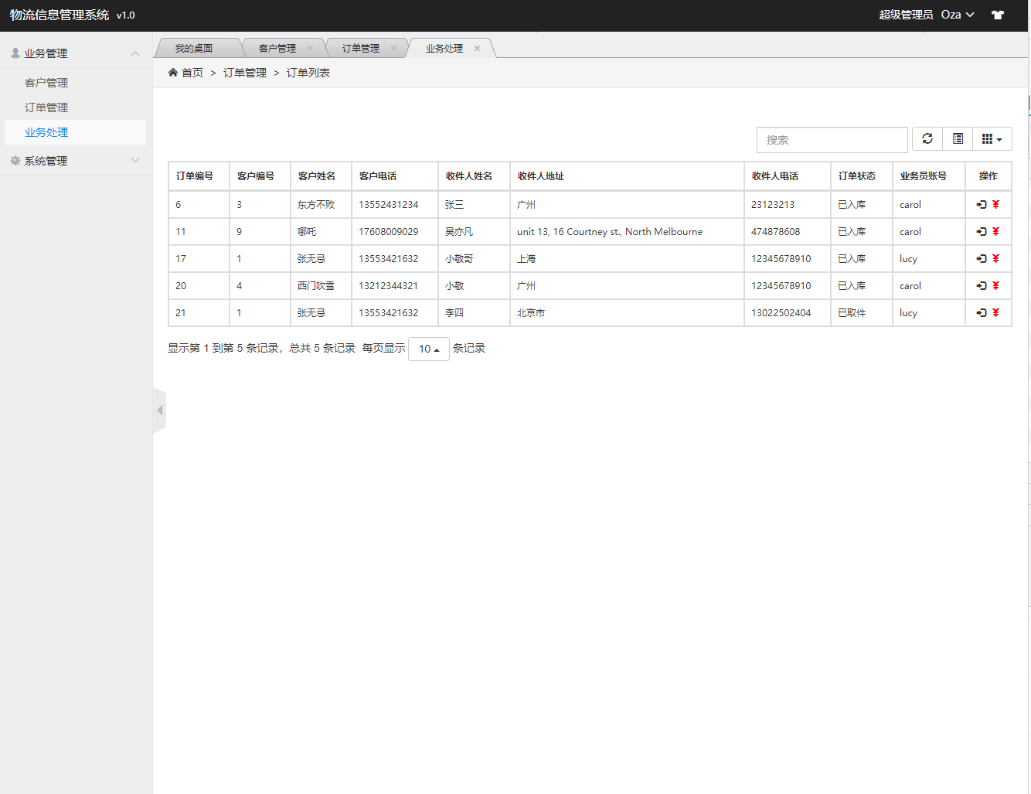Click the red yen icon for order 21
The height and width of the screenshot is (794, 1031).
[x=995, y=313]
